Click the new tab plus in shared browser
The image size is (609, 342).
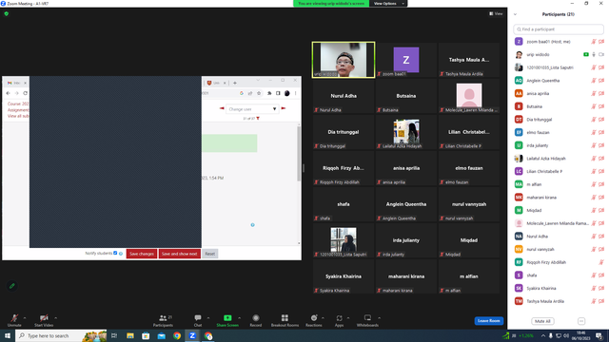235,83
